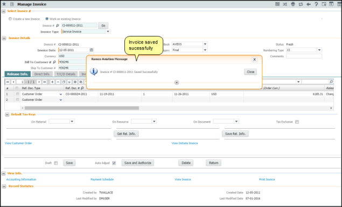Open the AVEOS book dropdown
The height and width of the screenshot is (207, 342).
coord(205,44)
